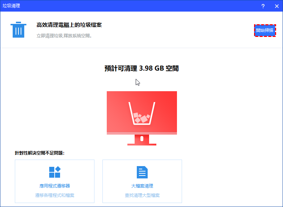Image resolution: width=283 pixels, height=207 pixels.
Task: Click the blue trash can icon
Action: [x=18, y=30]
